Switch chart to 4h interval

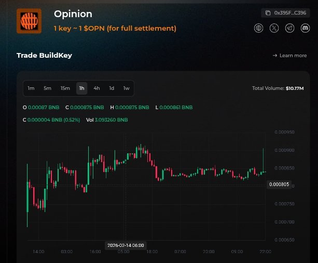click(96, 88)
